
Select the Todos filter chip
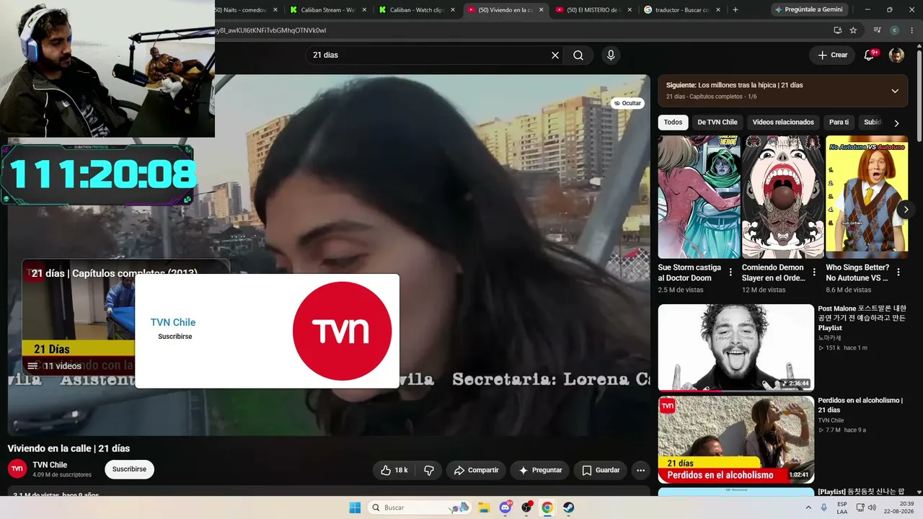click(673, 123)
